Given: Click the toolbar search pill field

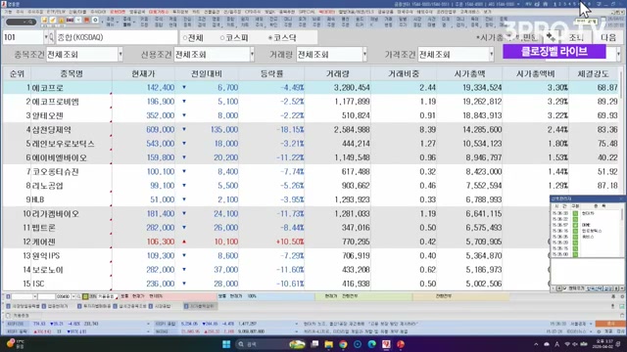Looking at the screenshot, I should click(x=21, y=22).
